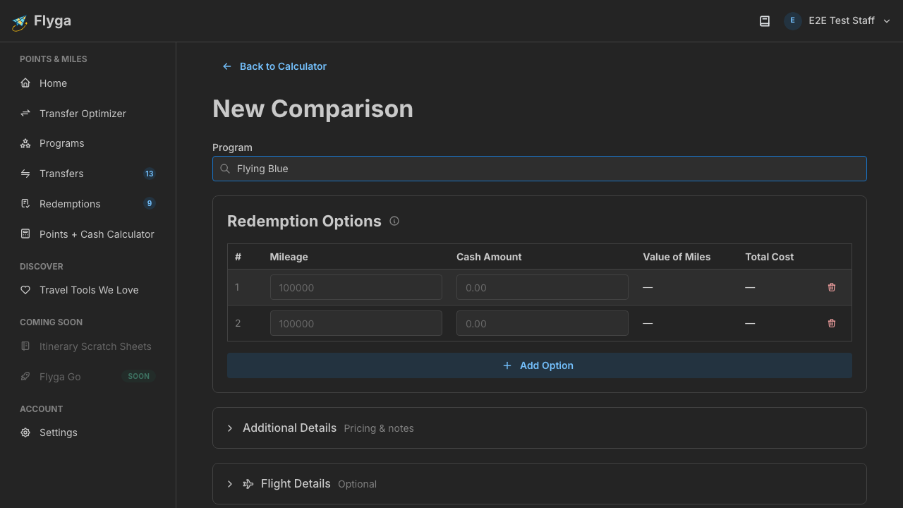Open the E2E Test Staff account dropdown
Screen dimensions: 903x508
[x=838, y=20]
